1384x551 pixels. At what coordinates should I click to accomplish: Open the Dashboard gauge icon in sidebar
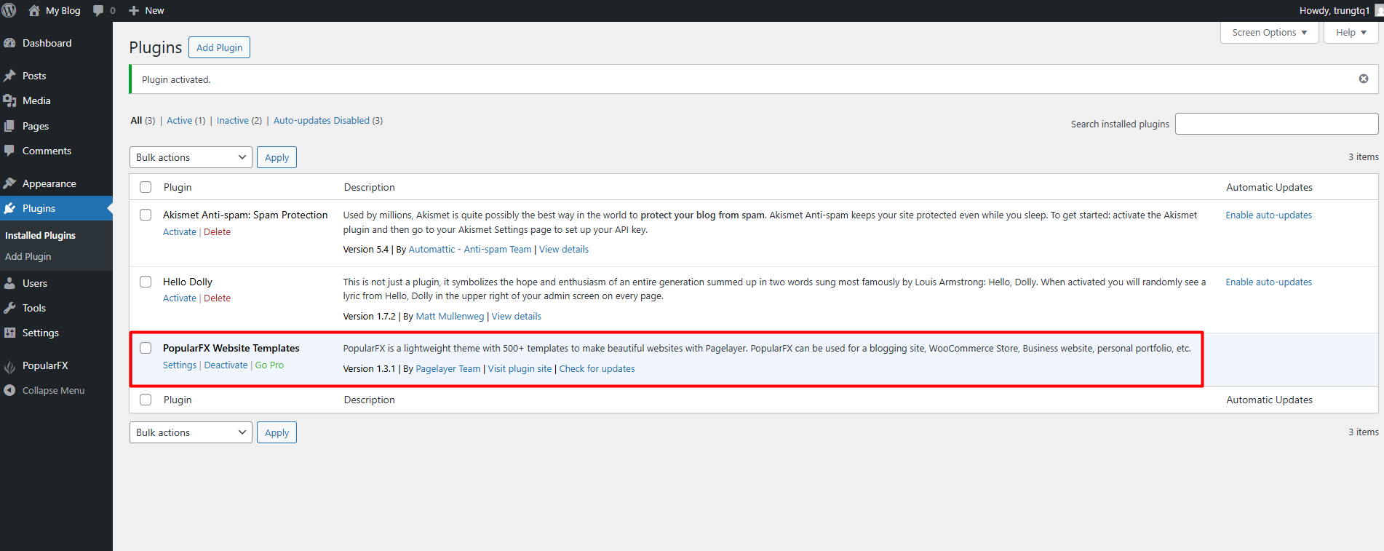9,43
